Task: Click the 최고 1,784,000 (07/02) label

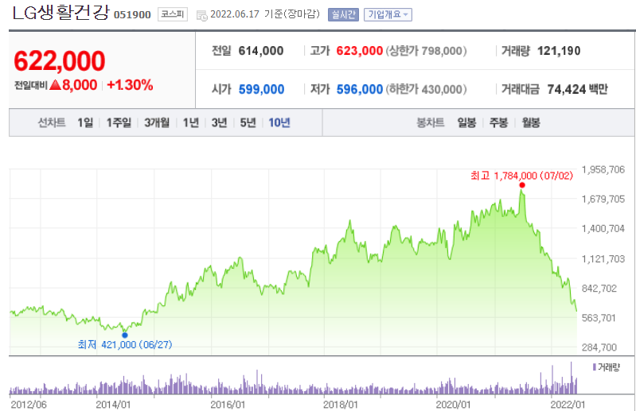Action: pyautogui.click(x=521, y=176)
